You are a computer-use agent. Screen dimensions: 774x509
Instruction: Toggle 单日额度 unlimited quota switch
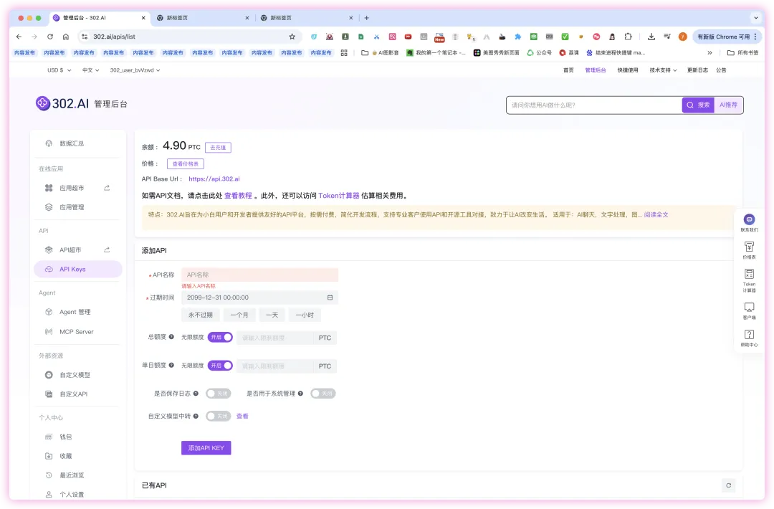point(220,366)
